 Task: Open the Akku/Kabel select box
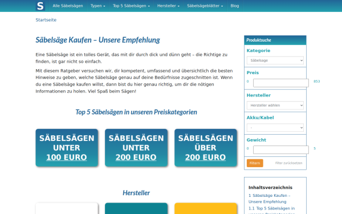tap(275, 127)
